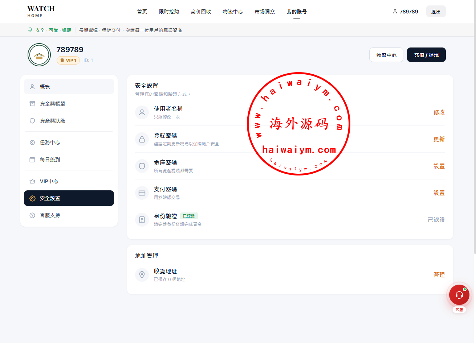Image resolution: width=476 pixels, height=343 pixels.
Task: Click the 充值 / 提現 button
Action: point(426,55)
